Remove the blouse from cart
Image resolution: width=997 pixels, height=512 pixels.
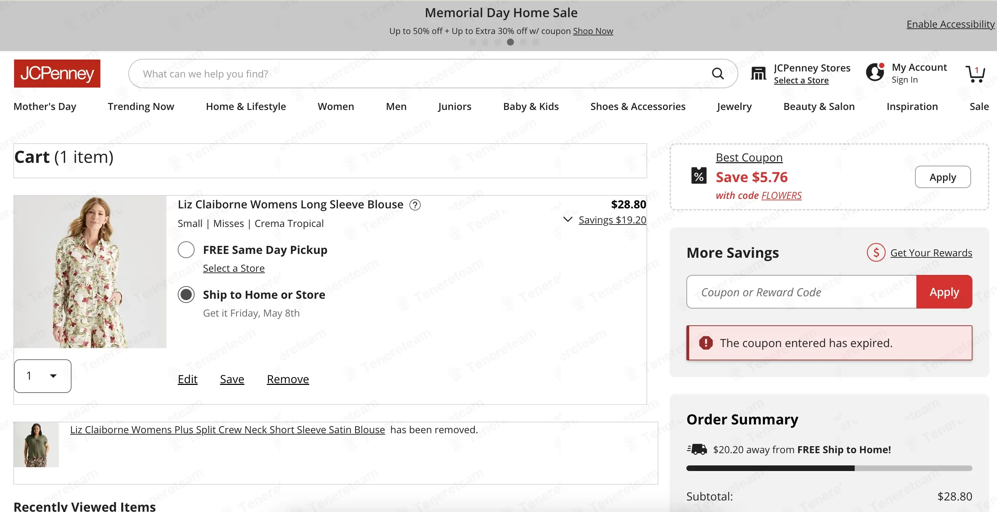click(287, 379)
